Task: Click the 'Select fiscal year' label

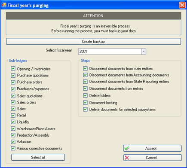Action: tap(59, 50)
